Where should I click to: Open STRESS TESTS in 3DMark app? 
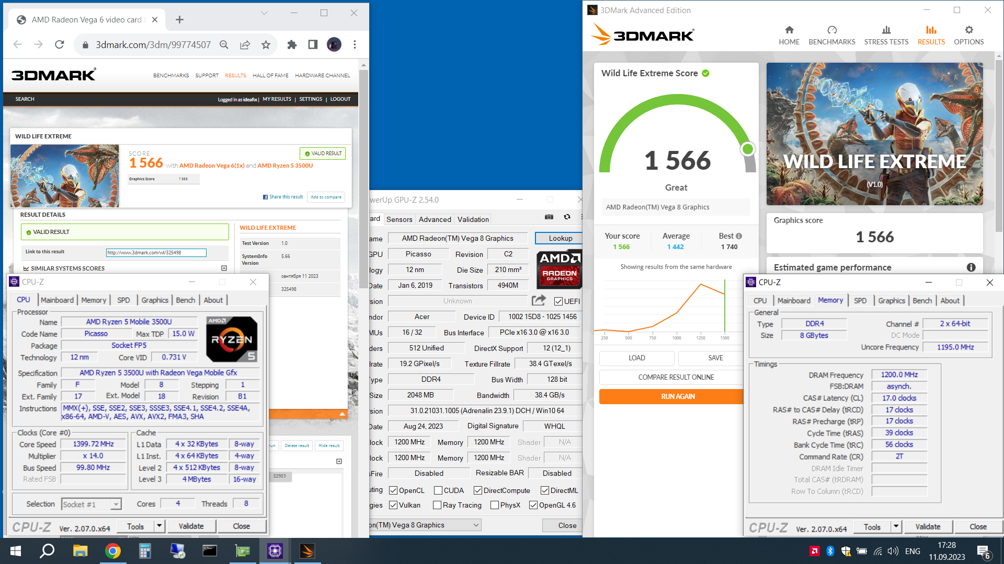(x=886, y=36)
